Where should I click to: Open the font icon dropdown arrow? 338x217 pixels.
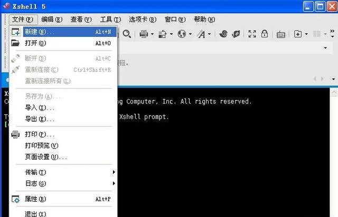[x=209, y=34]
